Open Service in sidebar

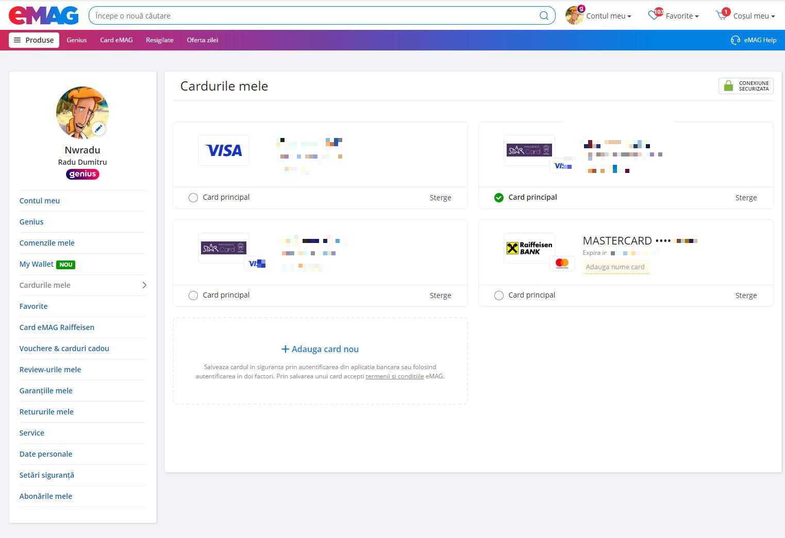[x=32, y=433]
